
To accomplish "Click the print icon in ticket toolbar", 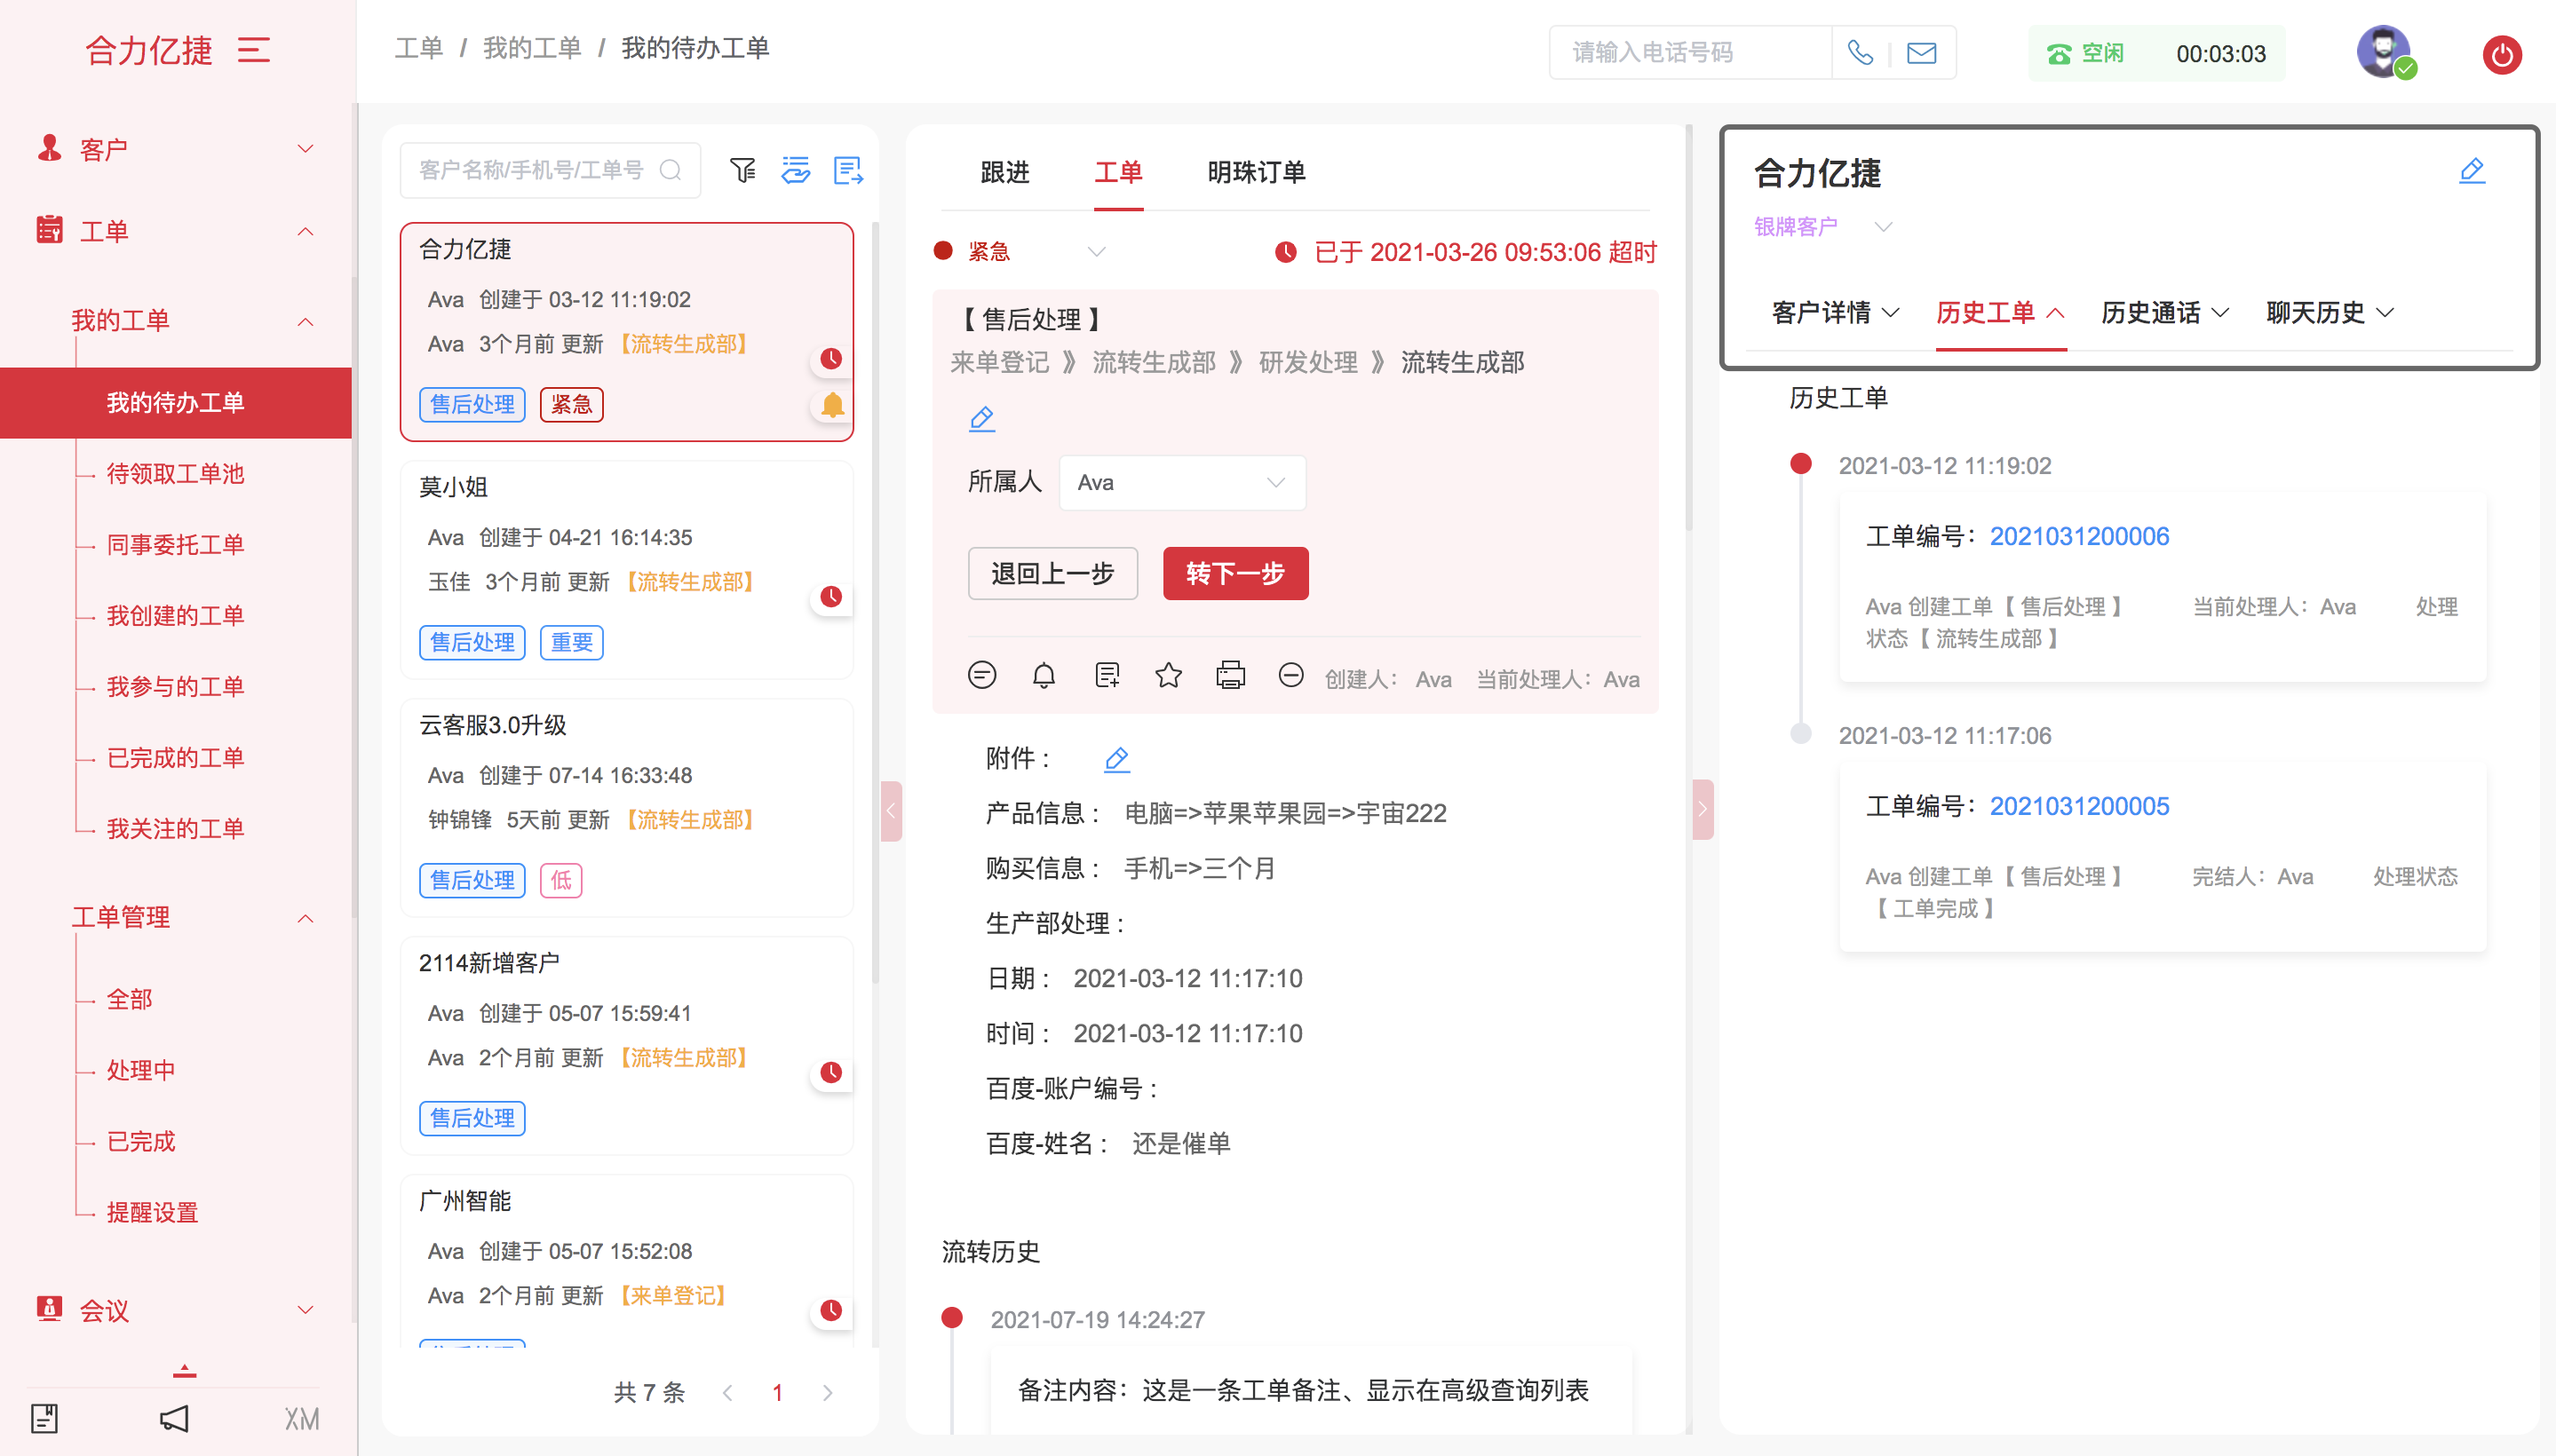I will (1229, 676).
